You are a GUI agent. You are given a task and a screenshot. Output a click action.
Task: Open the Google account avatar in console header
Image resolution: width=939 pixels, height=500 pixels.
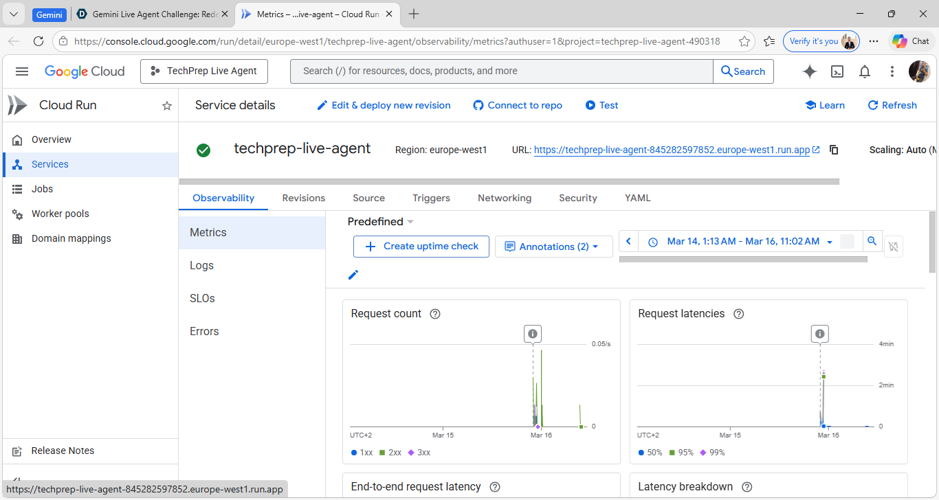click(919, 71)
